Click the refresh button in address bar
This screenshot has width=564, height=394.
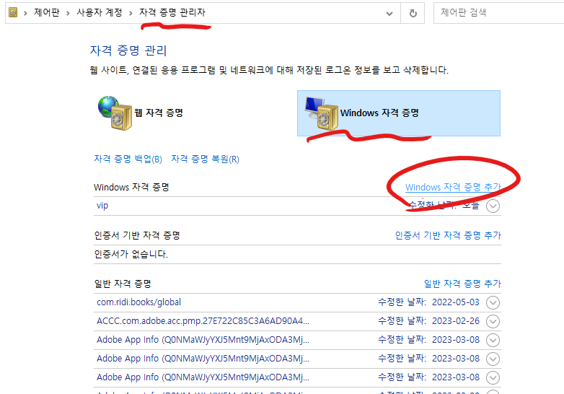click(413, 13)
